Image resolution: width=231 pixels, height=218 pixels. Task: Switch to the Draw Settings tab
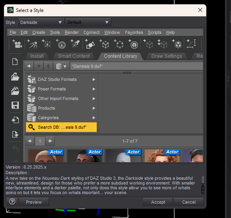click(167, 56)
